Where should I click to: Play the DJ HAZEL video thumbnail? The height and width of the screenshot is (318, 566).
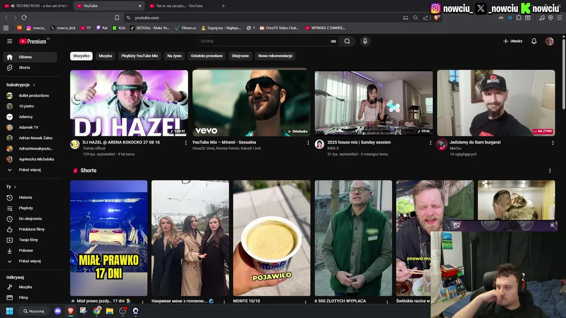[129, 103]
